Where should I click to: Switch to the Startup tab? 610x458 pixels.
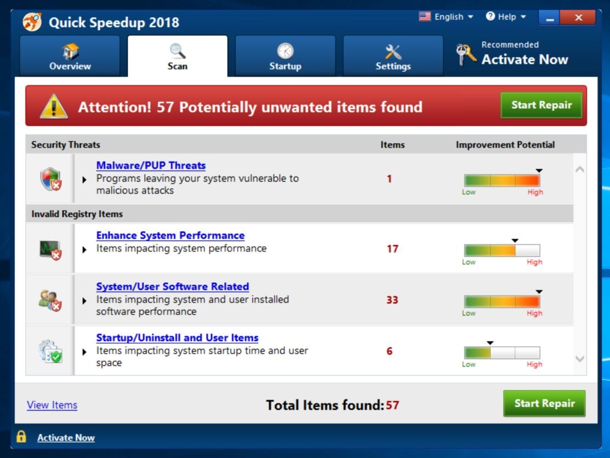(x=285, y=56)
